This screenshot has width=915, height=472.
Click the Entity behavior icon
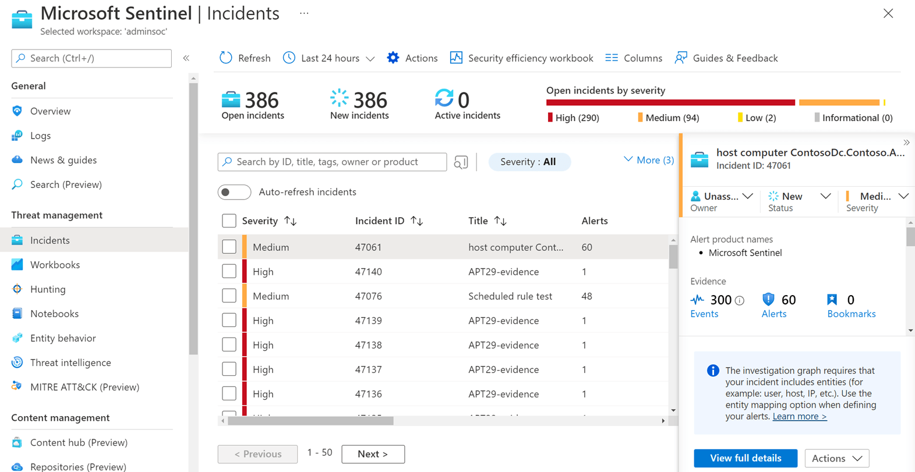pos(17,338)
